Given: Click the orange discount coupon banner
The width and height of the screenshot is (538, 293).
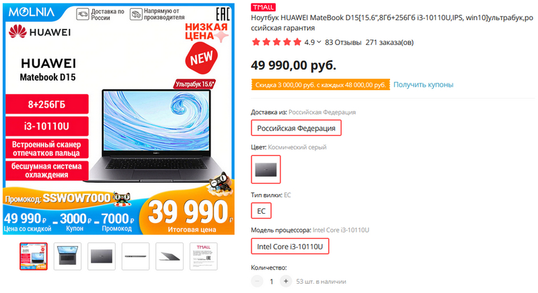Looking at the screenshot, I should pyautogui.click(x=321, y=85).
